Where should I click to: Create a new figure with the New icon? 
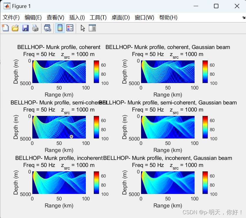tap(6, 28)
